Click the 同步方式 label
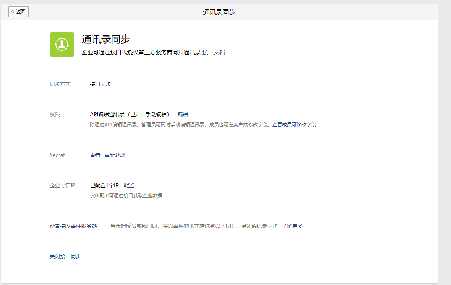The width and height of the screenshot is (451, 285). 60,84
